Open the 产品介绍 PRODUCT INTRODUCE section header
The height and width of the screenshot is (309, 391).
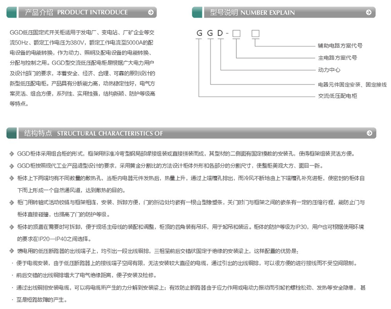tap(88, 12)
